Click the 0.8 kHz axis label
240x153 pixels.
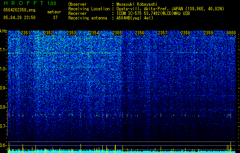[3, 107]
